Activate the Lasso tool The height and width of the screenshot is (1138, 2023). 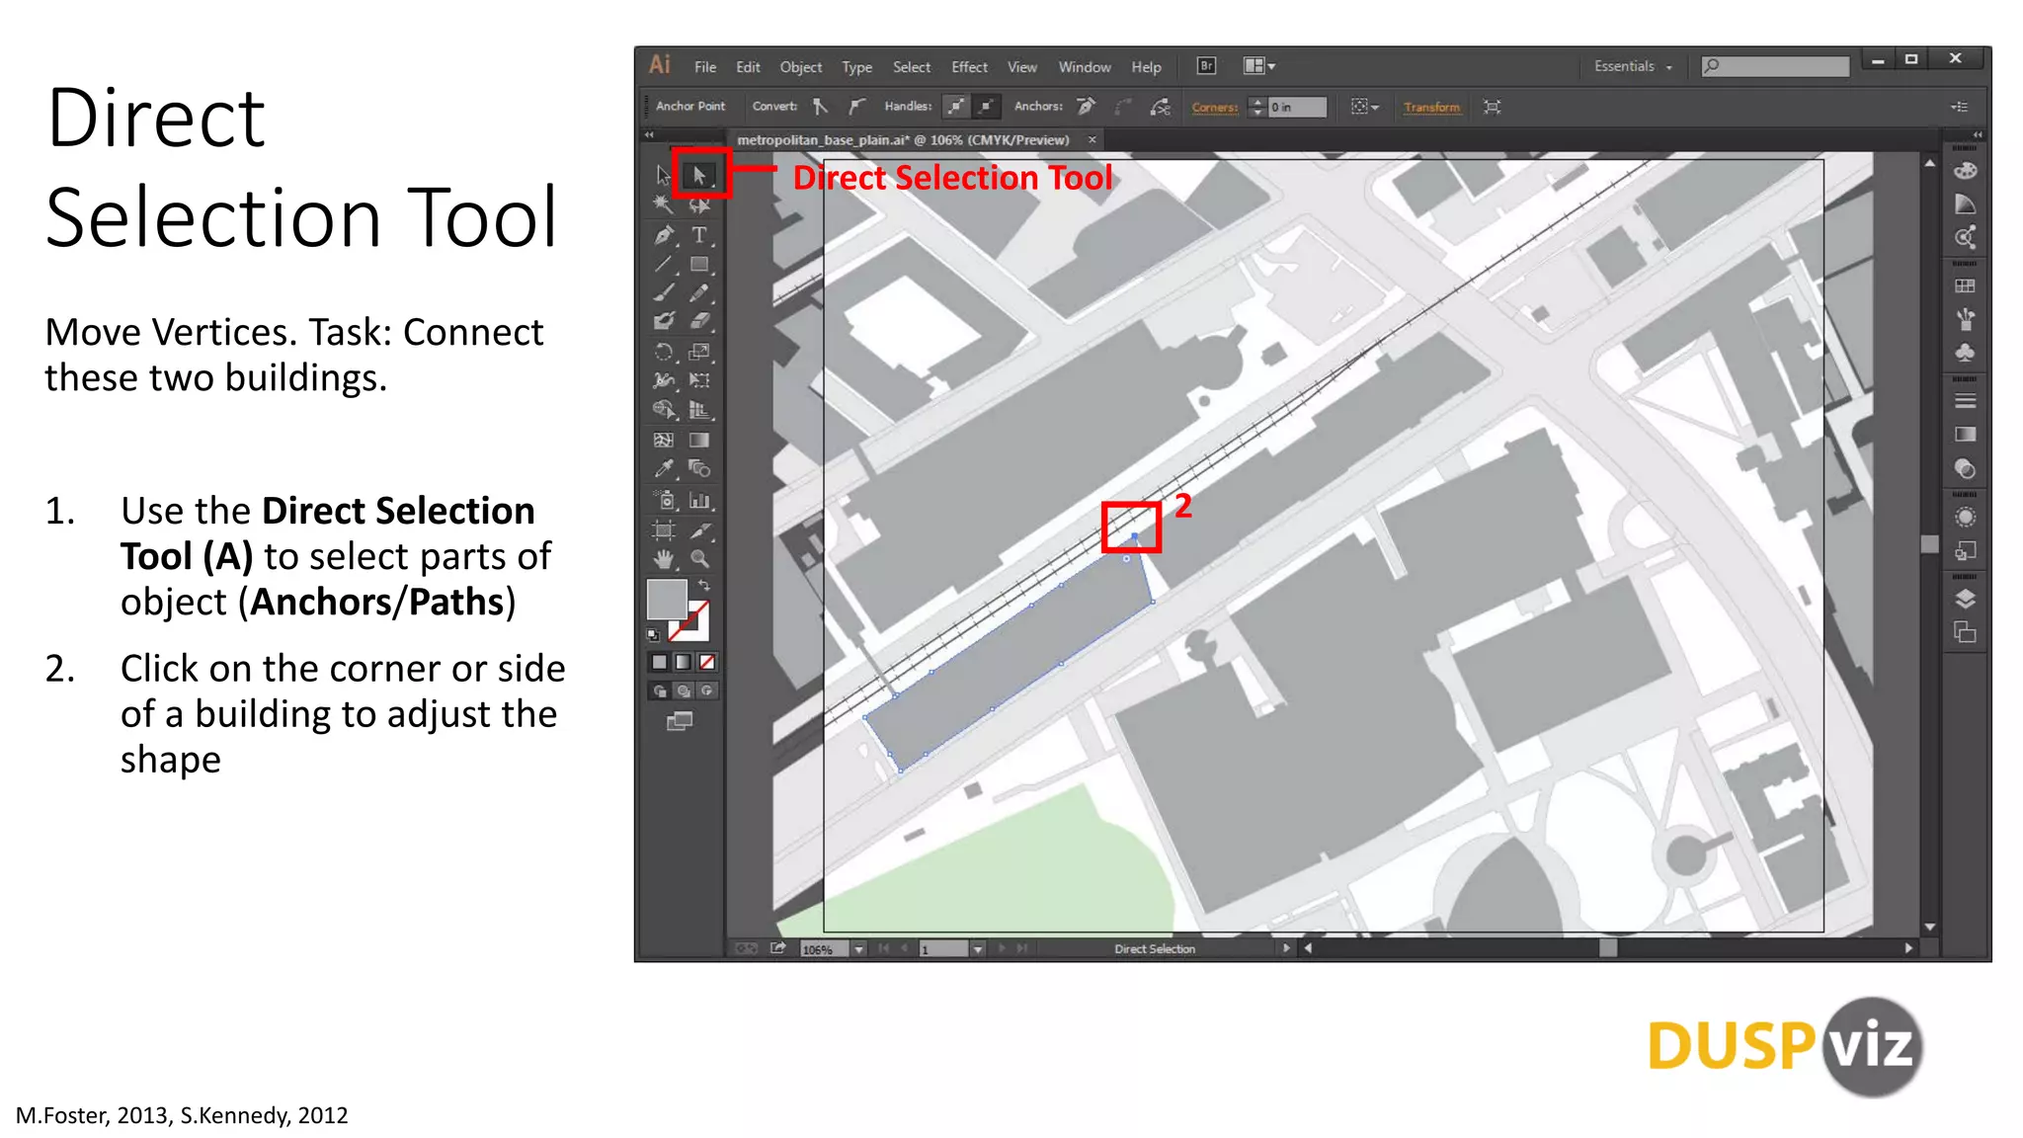(699, 204)
